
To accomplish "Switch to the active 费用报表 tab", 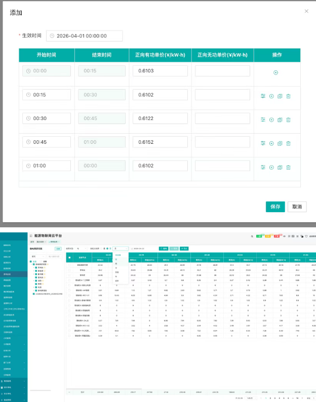I will 54,242.
